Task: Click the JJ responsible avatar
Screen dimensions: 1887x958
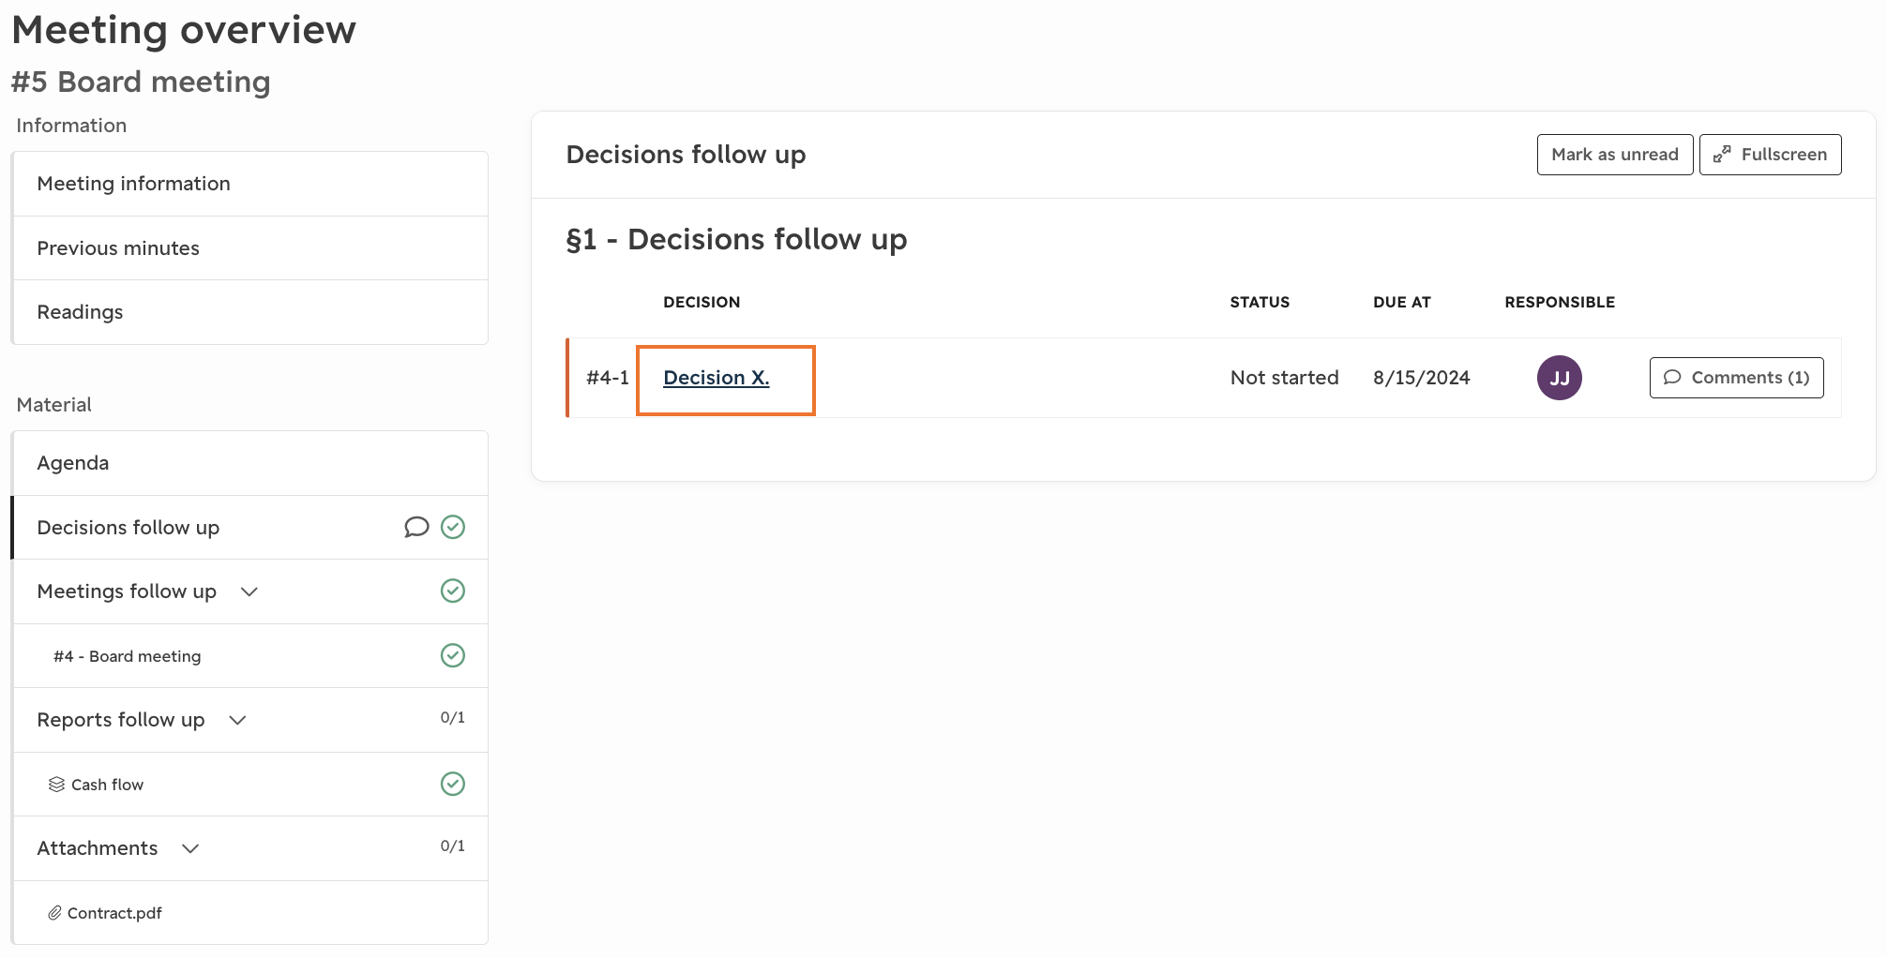Action: (x=1559, y=378)
